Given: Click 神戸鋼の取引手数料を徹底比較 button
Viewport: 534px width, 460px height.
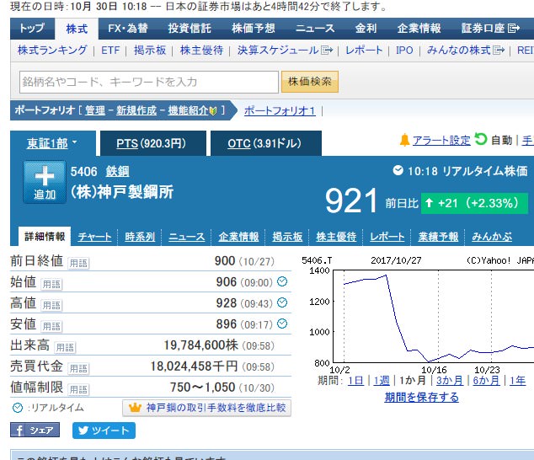Looking at the screenshot, I should click(206, 408).
